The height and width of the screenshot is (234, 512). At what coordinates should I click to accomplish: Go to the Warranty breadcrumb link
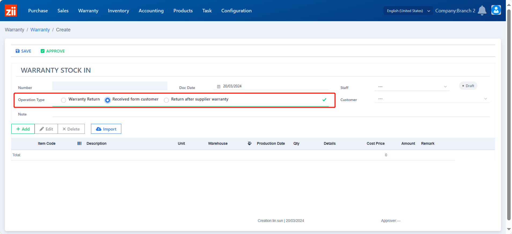click(x=40, y=30)
